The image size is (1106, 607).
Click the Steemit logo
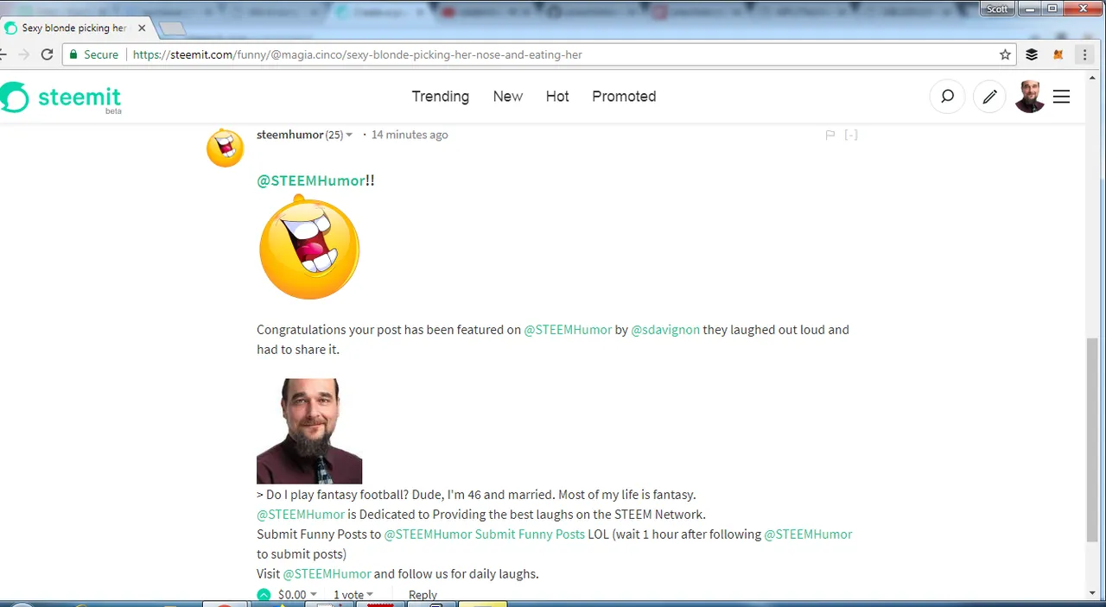60,98
